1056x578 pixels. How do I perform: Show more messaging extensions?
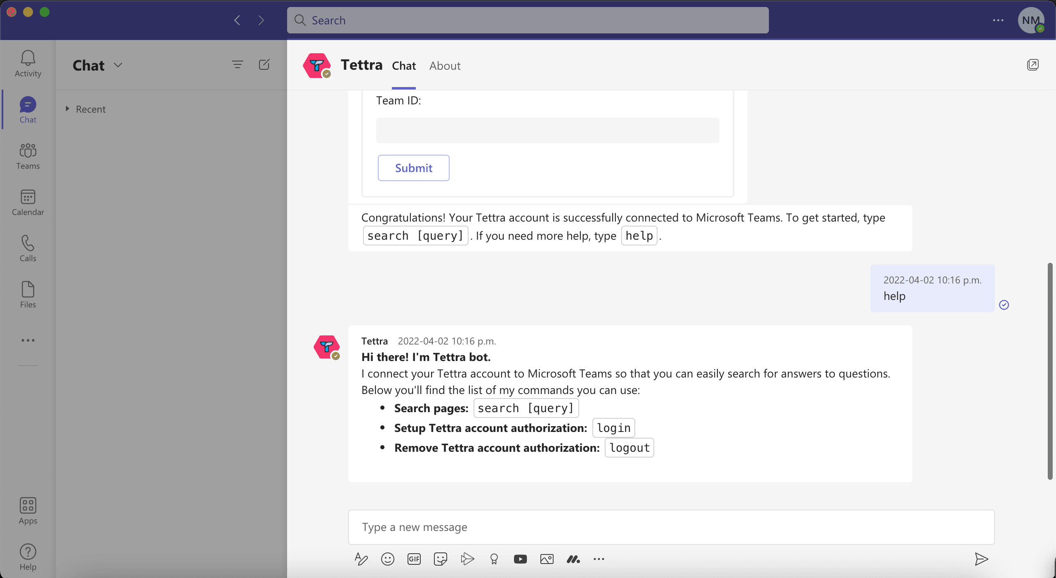[599, 559]
